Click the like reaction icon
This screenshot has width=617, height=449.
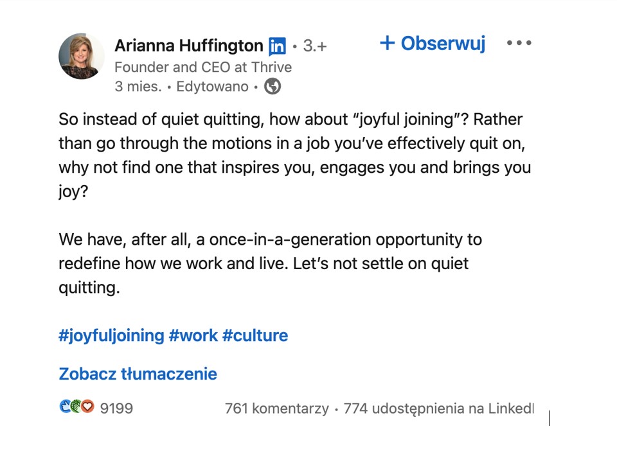65,407
